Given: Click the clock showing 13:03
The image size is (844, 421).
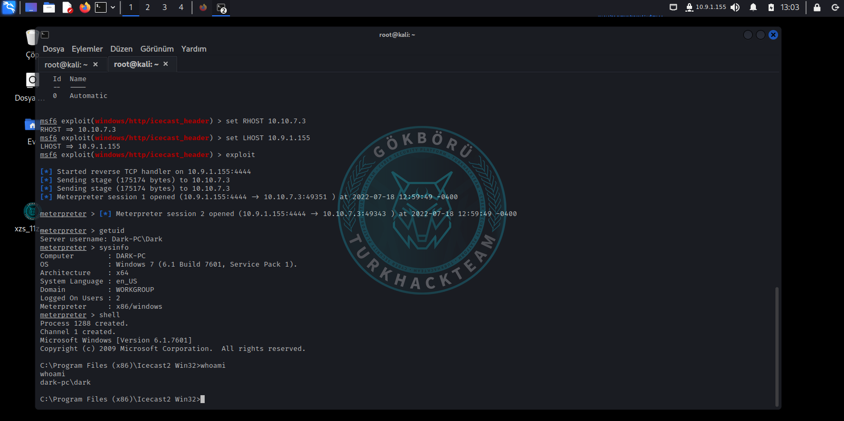Looking at the screenshot, I should tap(790, 7).
